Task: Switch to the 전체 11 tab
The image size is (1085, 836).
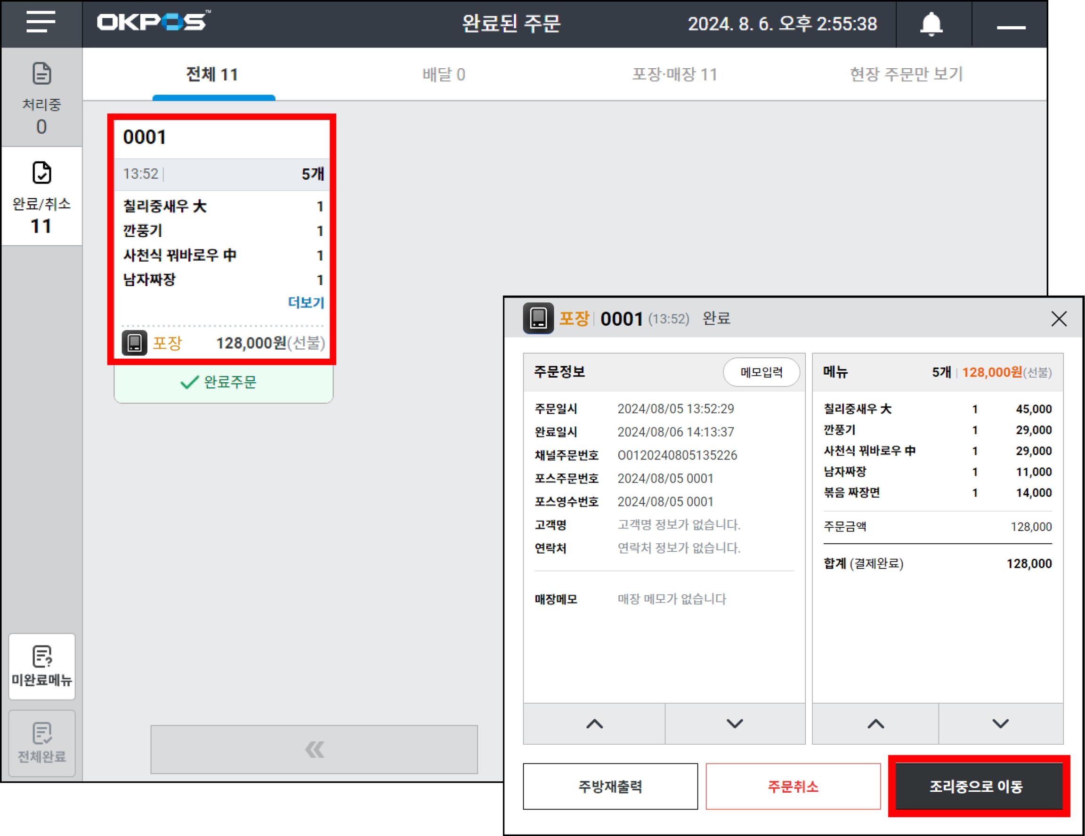Action: [x=213, y=74]
